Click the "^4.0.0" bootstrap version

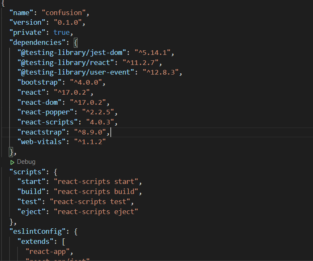(86, 82)
